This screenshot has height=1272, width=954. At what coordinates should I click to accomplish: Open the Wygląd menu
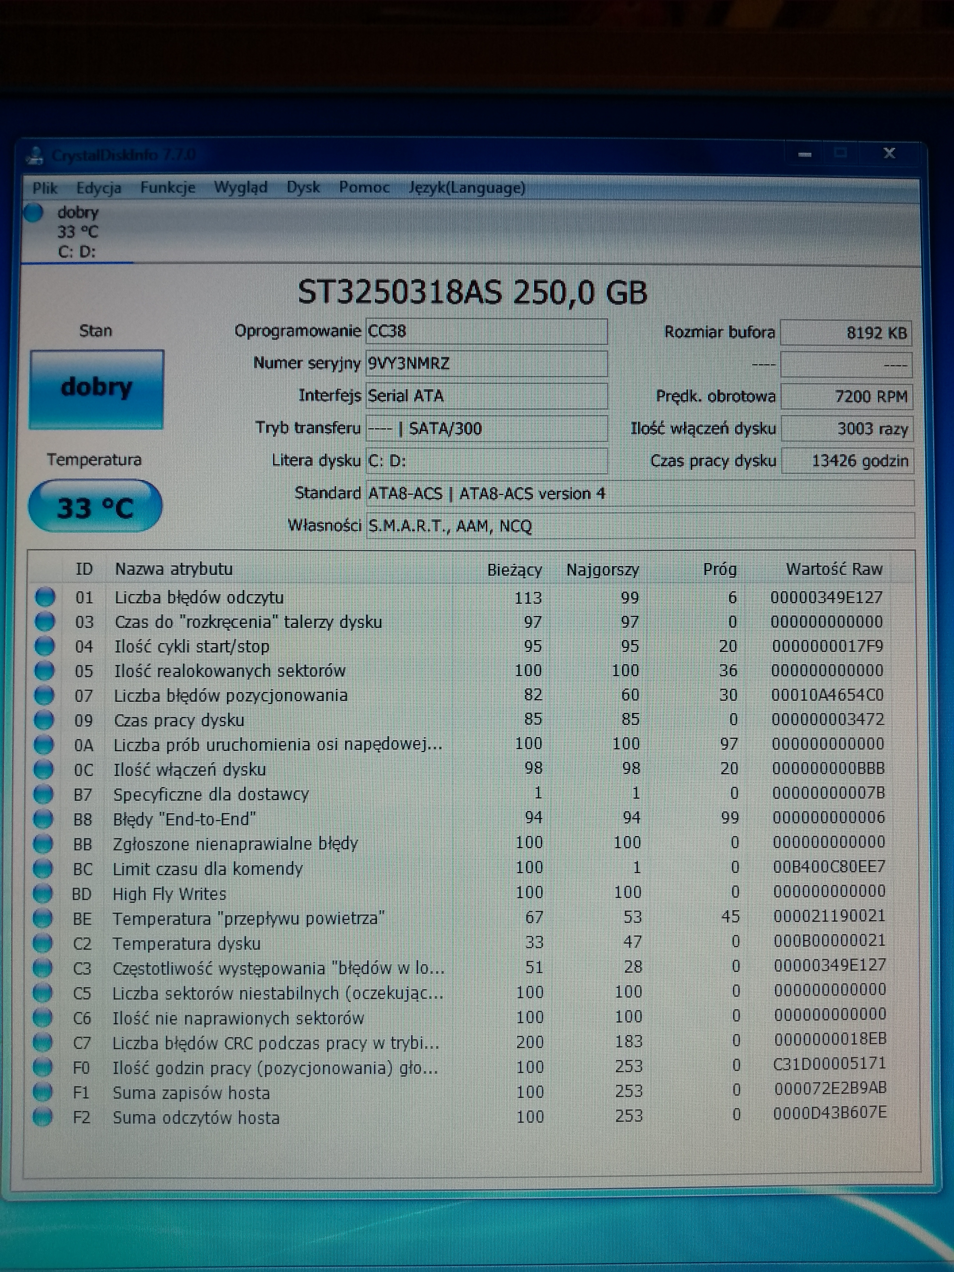coord(240,188)
